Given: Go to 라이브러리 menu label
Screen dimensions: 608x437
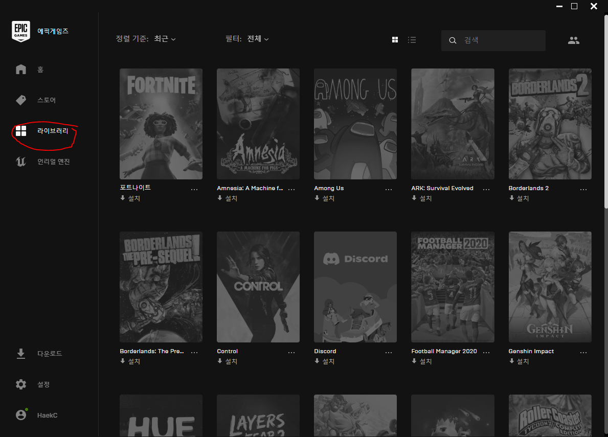Looking at the screenshot, I should coord(53,131).
